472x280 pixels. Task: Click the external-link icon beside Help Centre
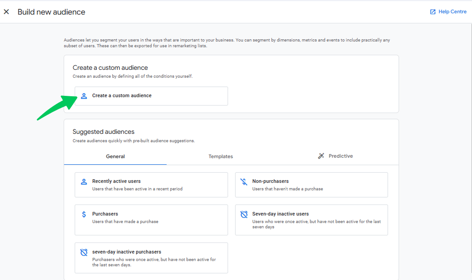433,12
